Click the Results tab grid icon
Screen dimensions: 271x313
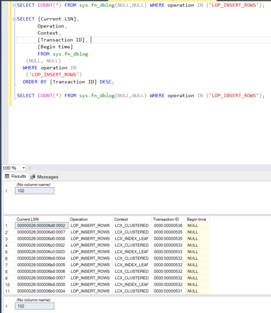(7, 176)
